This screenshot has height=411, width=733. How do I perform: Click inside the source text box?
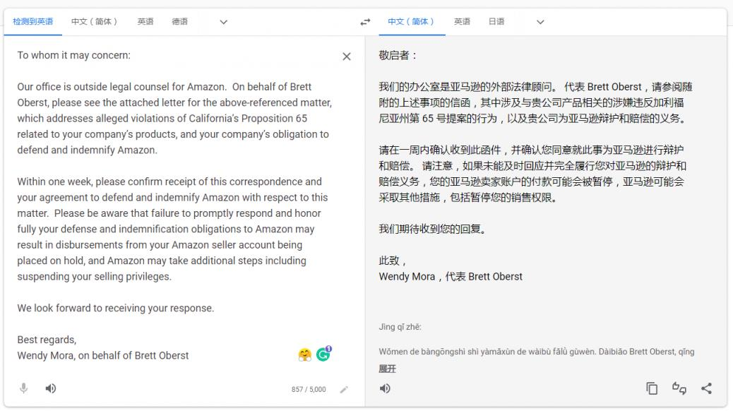point(175,205)
